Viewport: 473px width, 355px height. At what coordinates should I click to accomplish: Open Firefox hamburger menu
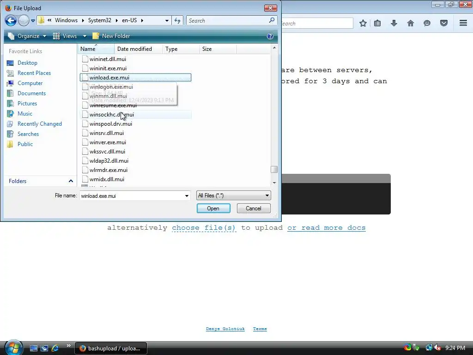coord(463,23)
